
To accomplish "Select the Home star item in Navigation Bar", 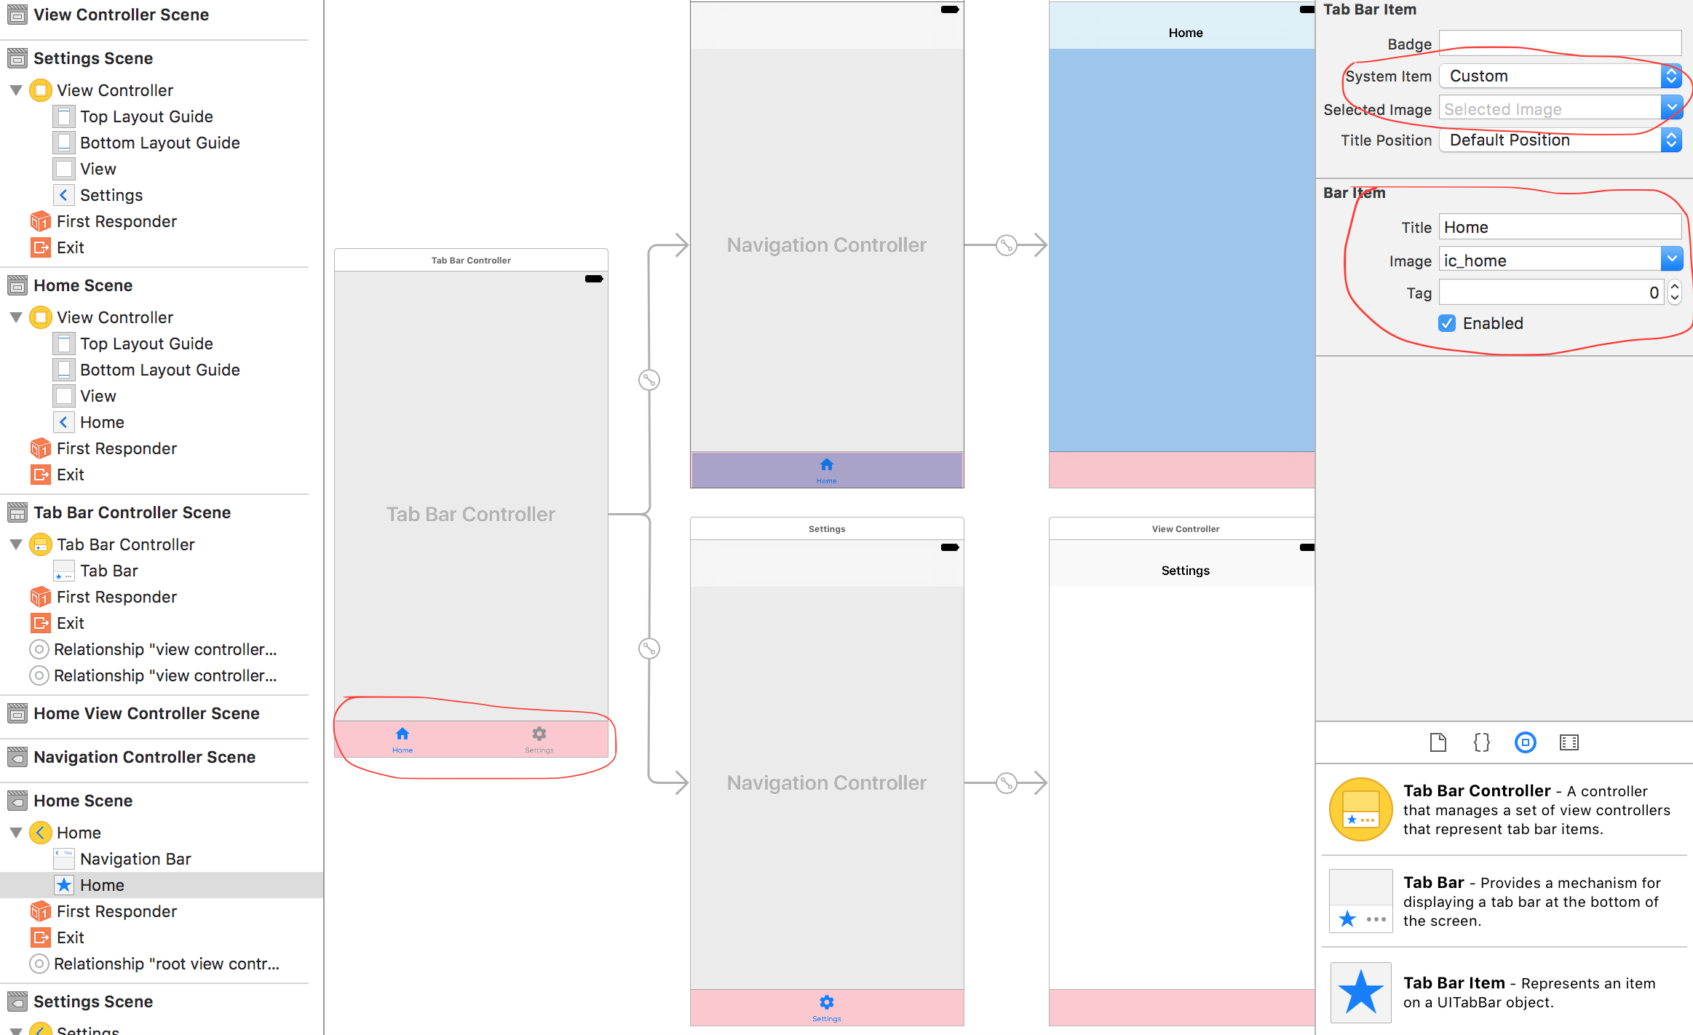I will [x=103, y=885].
